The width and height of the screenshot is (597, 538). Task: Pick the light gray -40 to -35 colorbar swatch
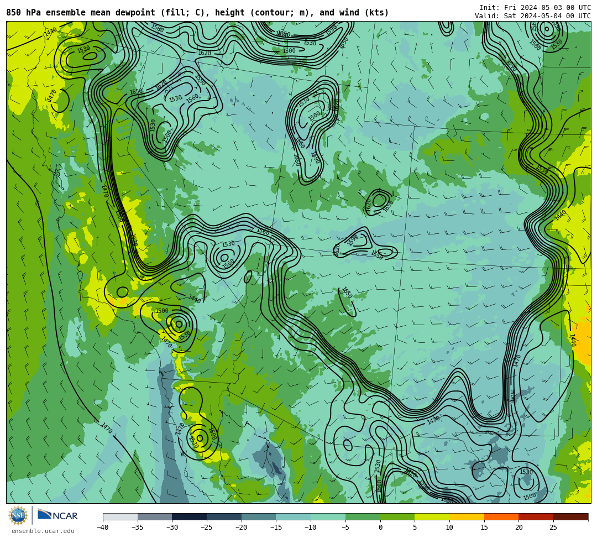(121, 516)
